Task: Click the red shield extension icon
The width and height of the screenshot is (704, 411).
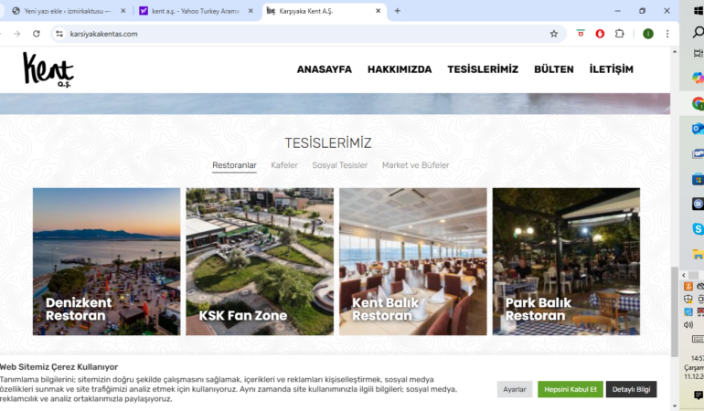Action: click(581, 34)
